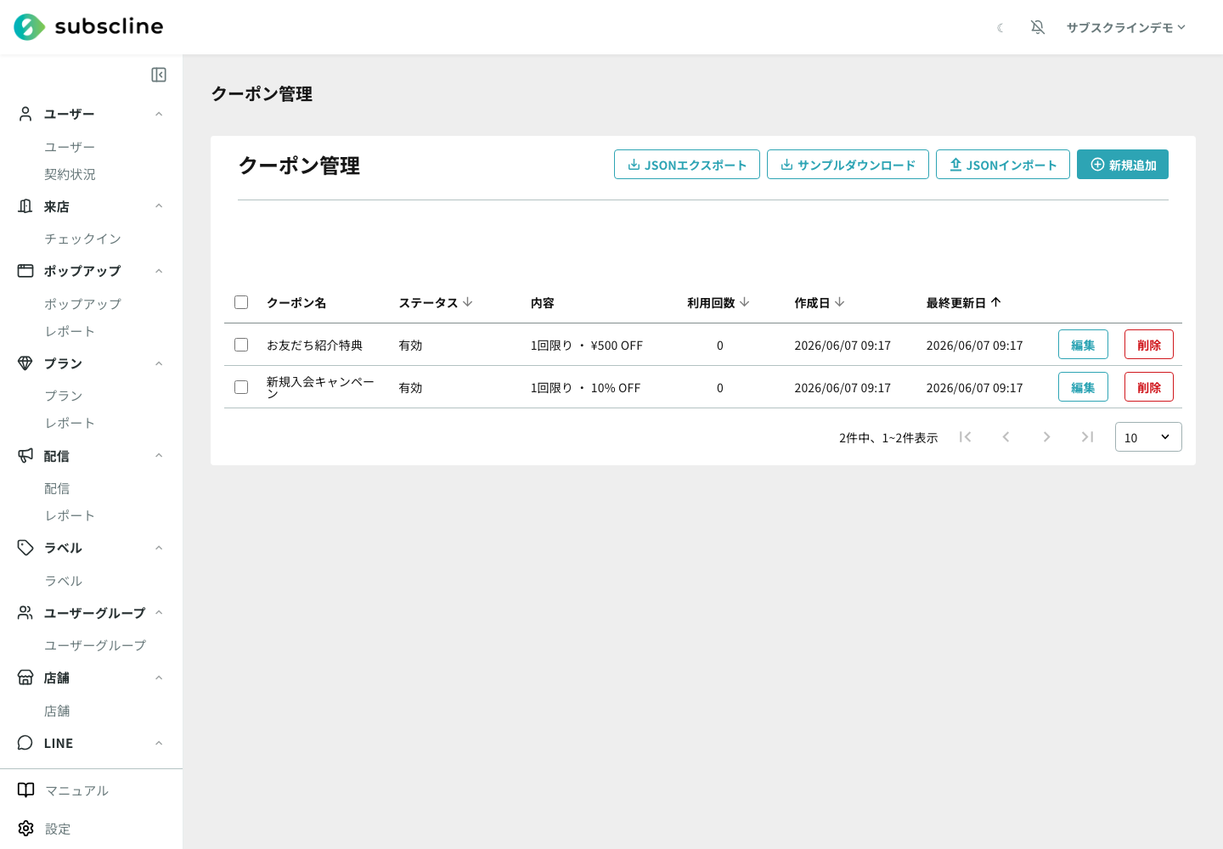Click the muted notification bell icon
Screen dimensions: 1223x849
1038,27
